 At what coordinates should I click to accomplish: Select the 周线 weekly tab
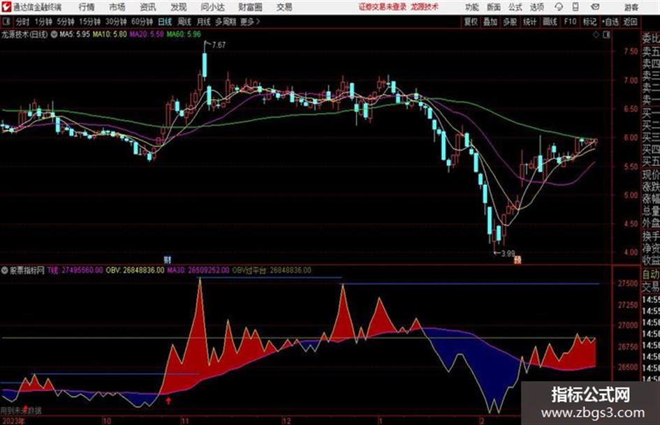(184, 22)
